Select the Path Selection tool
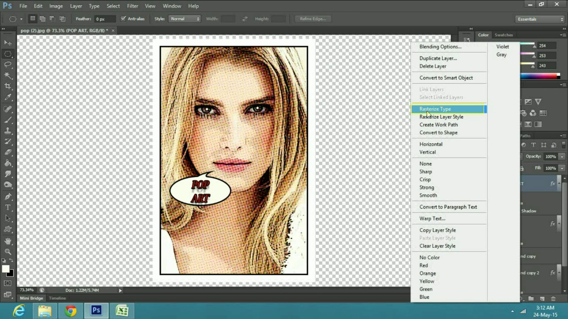This screenshot has height=319, width=568. pos(8,219)
